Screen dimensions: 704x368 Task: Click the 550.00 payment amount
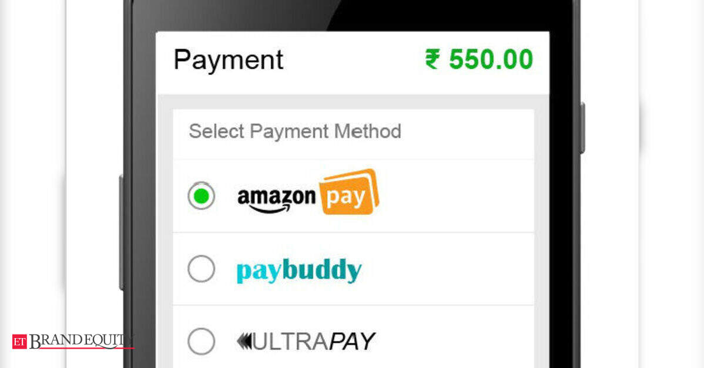[x=491, y=60]
